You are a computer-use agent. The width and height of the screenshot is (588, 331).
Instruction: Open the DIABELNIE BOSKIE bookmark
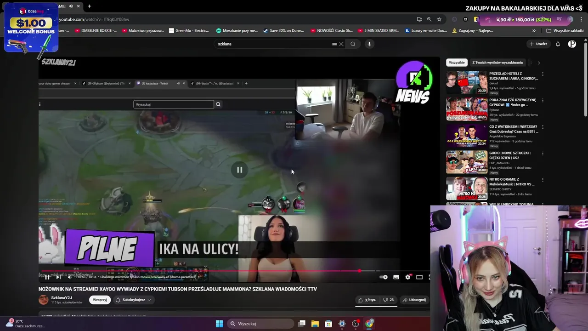96,31
